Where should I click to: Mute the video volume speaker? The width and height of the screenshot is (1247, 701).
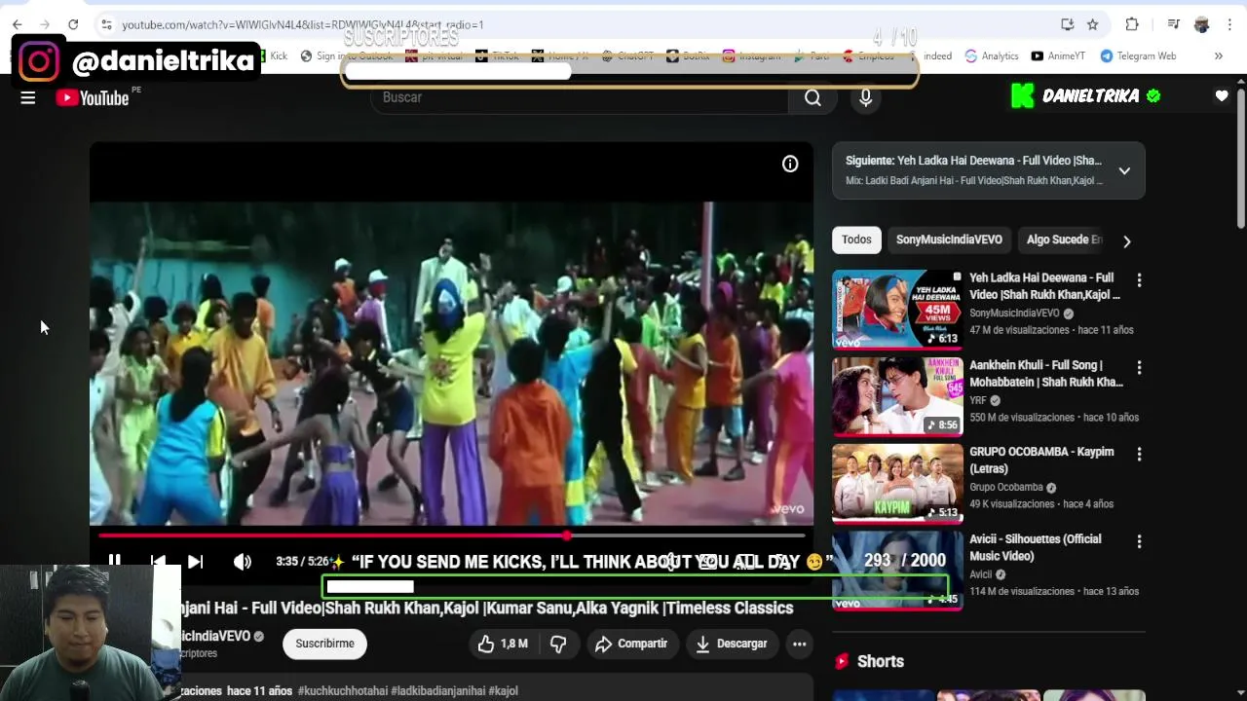242,562
